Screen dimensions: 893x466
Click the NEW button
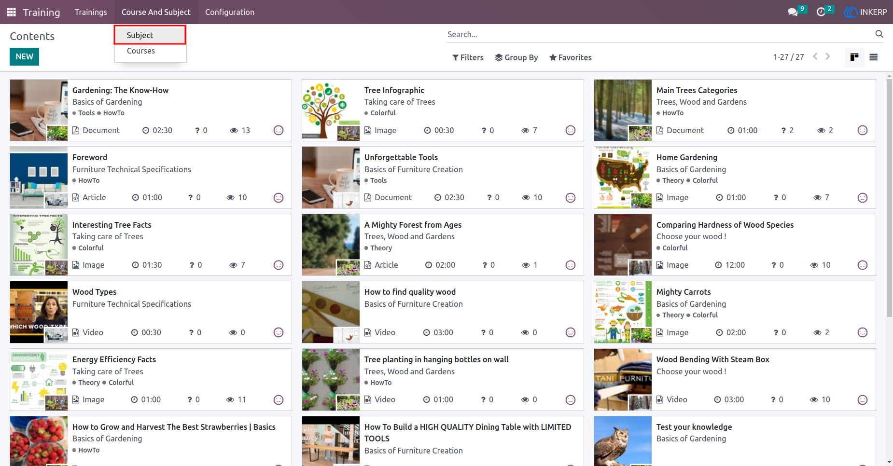(x=24, y=56)
